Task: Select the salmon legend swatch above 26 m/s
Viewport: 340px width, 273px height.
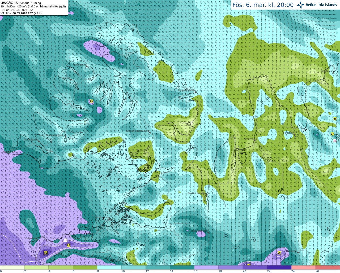Action: pos(328,267)
